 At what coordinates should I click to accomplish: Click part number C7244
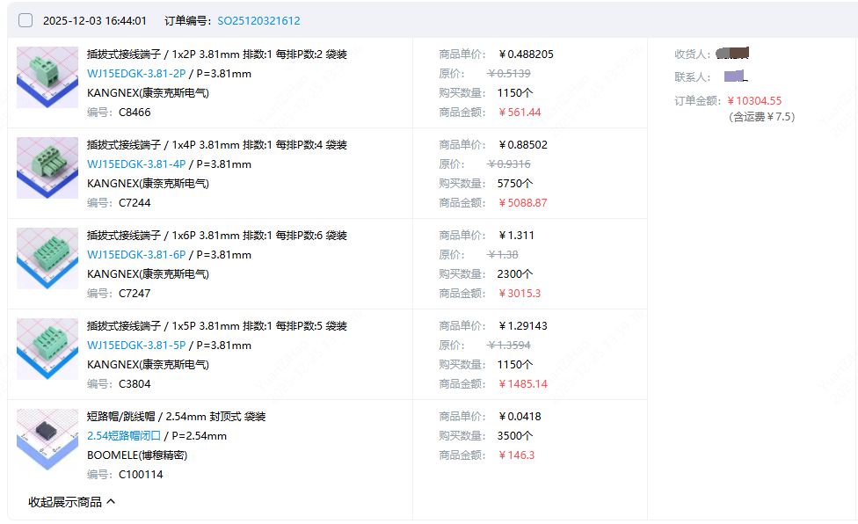(135, 203)
